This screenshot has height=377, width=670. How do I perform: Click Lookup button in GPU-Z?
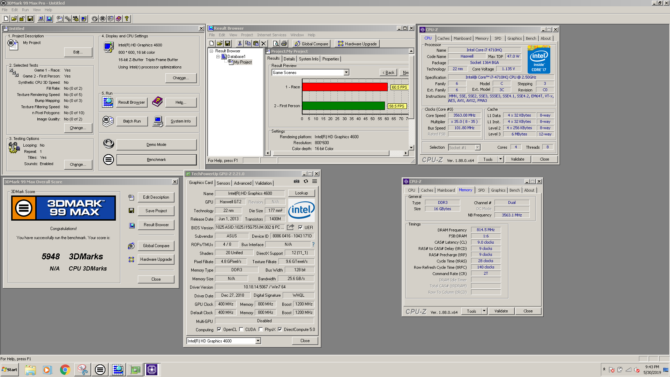pyautogui.click(x=301, y=193)
